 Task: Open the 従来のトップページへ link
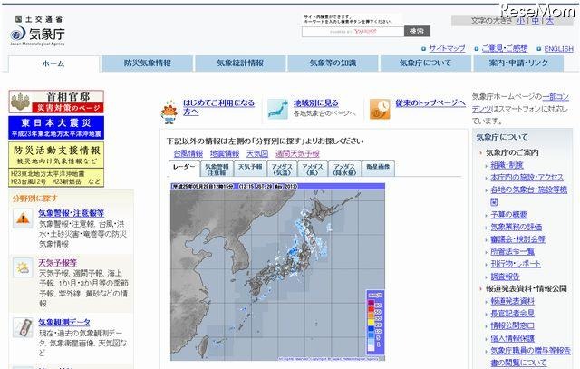pyautogui.click(x=430, y=102)
